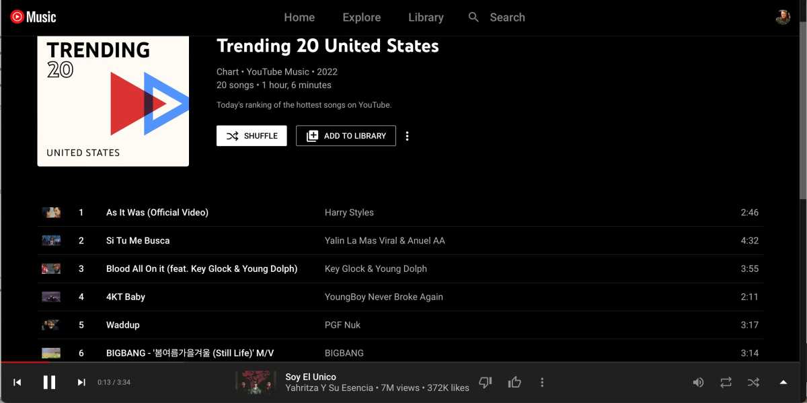This screenshot has height=403, width=807.
Task: Like the song Soy El Unico
Action: click(515, 382)
